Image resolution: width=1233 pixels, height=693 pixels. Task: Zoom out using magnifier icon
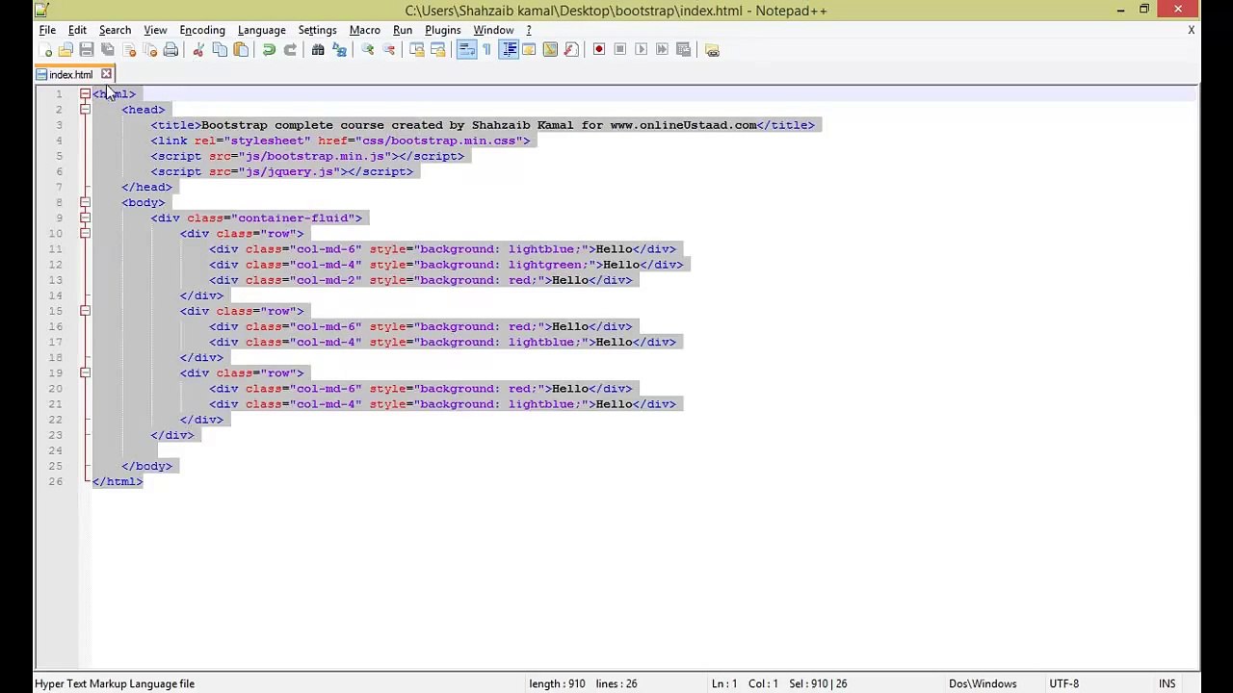pos(388,50)
